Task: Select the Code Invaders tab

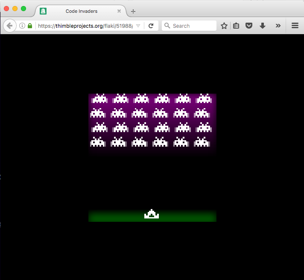Action: click(81, 11)
